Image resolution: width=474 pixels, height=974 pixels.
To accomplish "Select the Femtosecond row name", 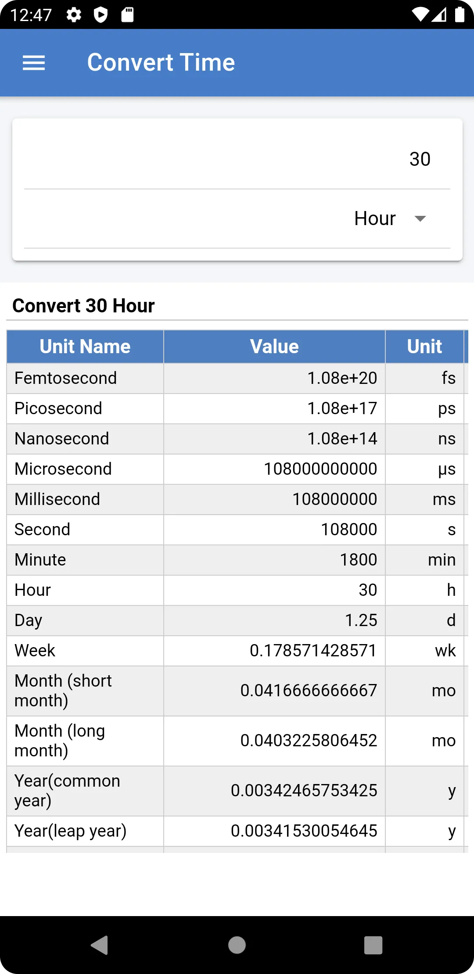I will 66,378.
